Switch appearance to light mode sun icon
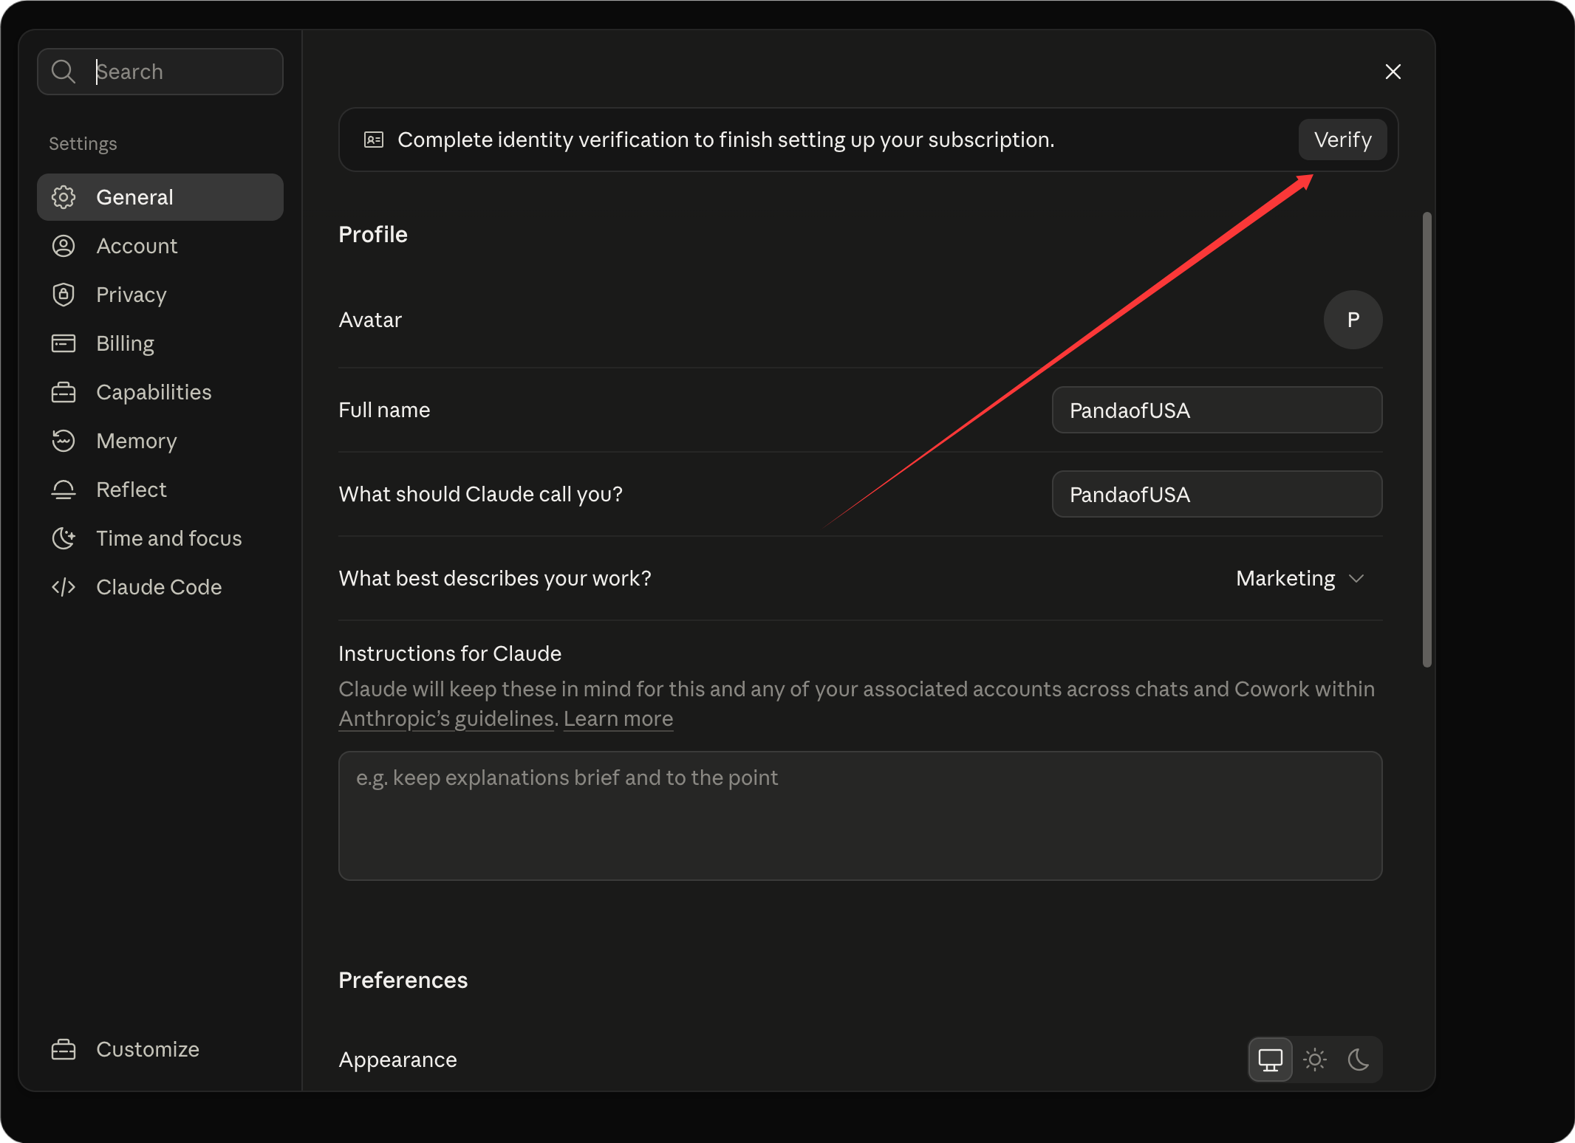The height and width of the screenshot is (1143, 1575). 1315,1060
